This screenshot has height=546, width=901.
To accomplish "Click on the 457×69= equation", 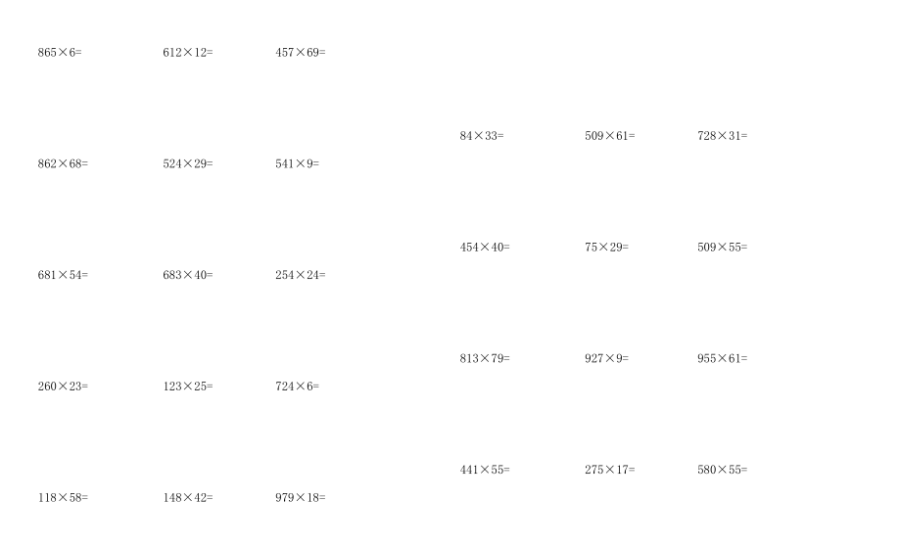I will pyautogui.click(x=301, y=52).
